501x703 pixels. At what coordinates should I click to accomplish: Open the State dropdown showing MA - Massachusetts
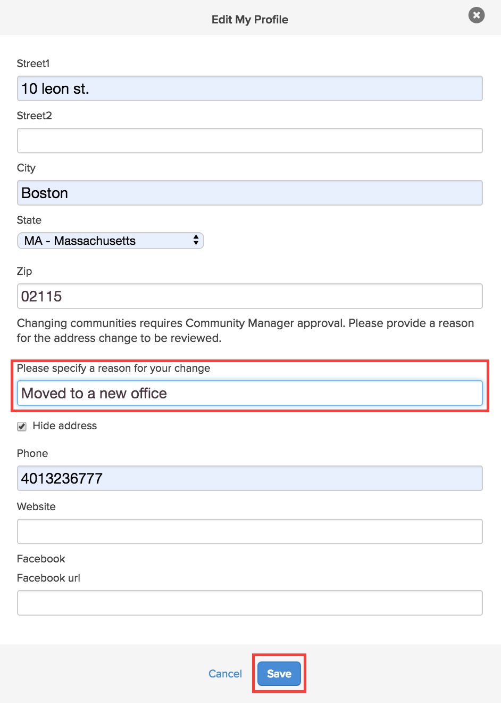tap(111, 241)
